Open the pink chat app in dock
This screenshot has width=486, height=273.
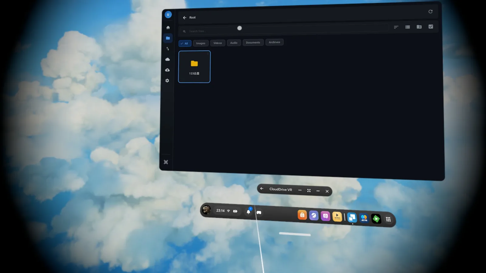click(325, 216)
